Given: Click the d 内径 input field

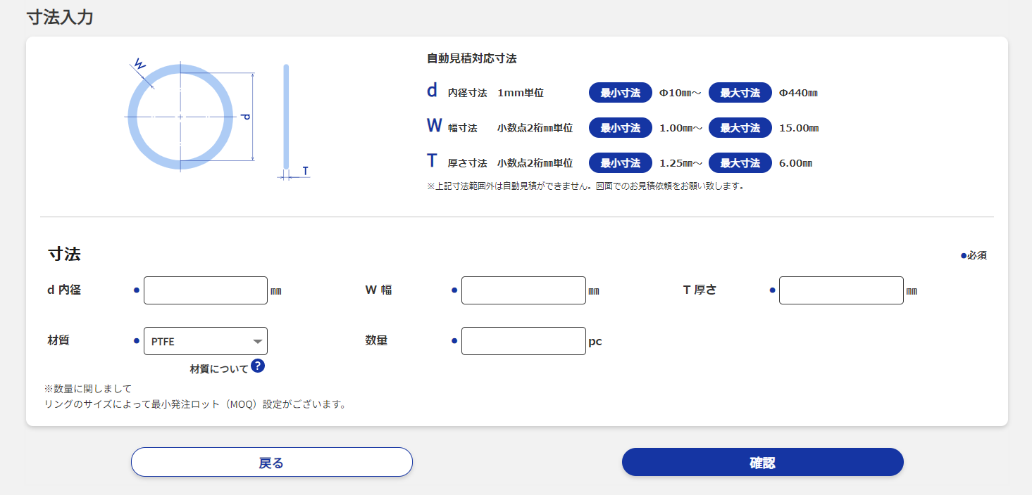Looking at the screenshot, I should pos(205,290).
